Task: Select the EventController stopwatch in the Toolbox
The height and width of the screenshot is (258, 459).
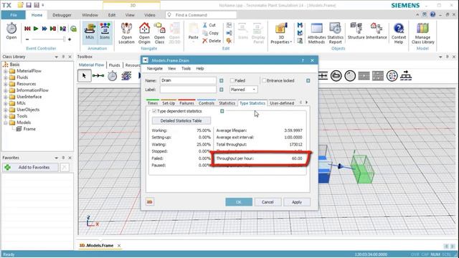Action: tap(112, 76)
